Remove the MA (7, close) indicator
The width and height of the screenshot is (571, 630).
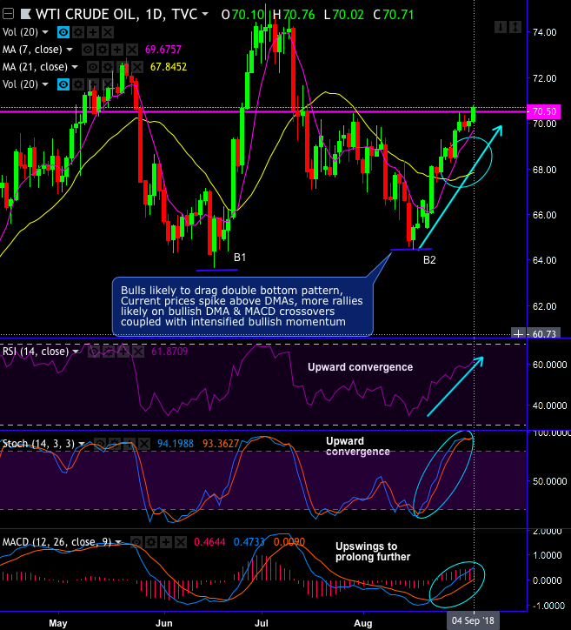click(131, 50)
